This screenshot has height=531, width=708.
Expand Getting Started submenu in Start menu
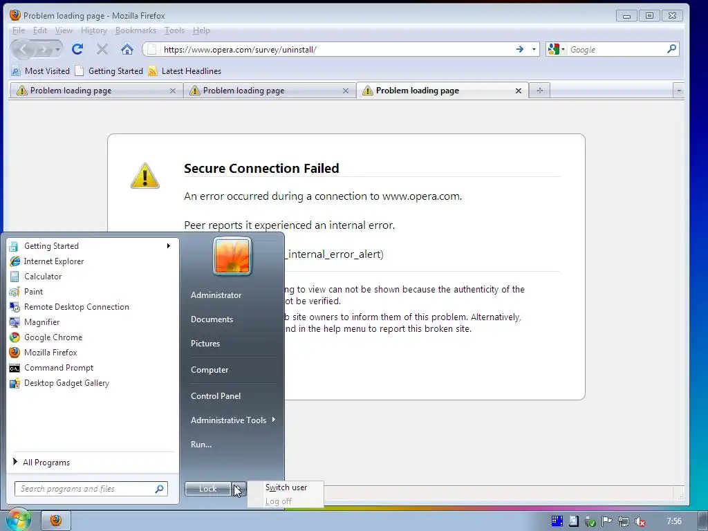(x=169, y=246)
